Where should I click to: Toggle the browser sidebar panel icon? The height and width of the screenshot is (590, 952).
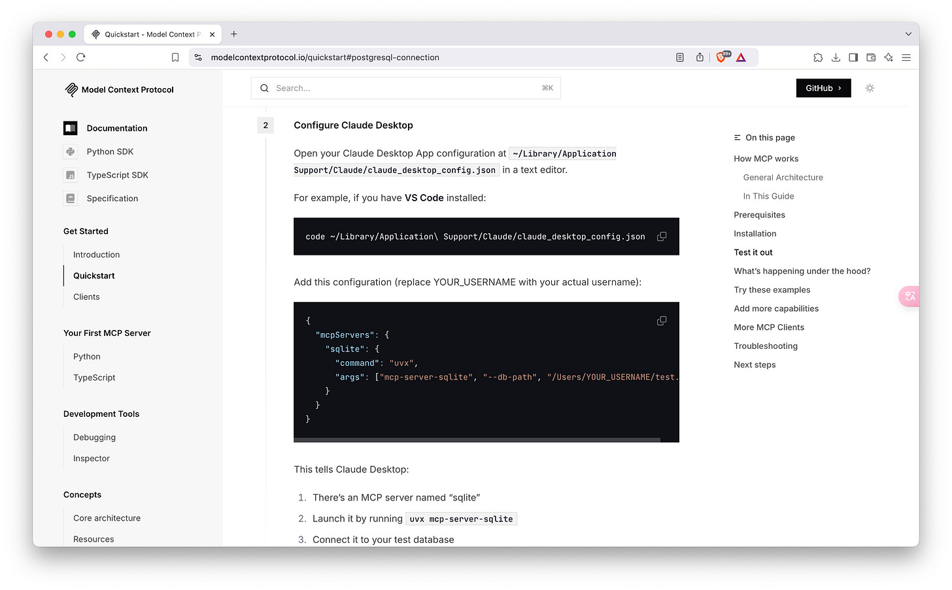click(x=853, y=57)
